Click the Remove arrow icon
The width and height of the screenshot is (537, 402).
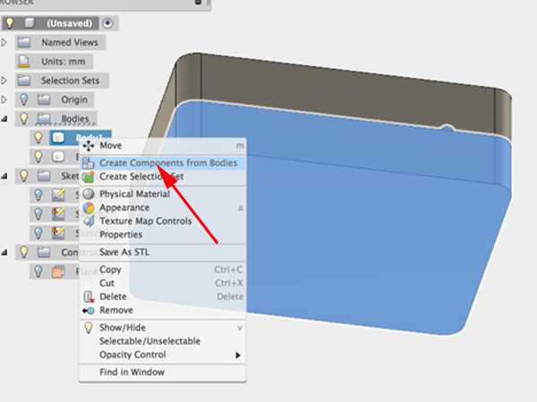(89, 310)
